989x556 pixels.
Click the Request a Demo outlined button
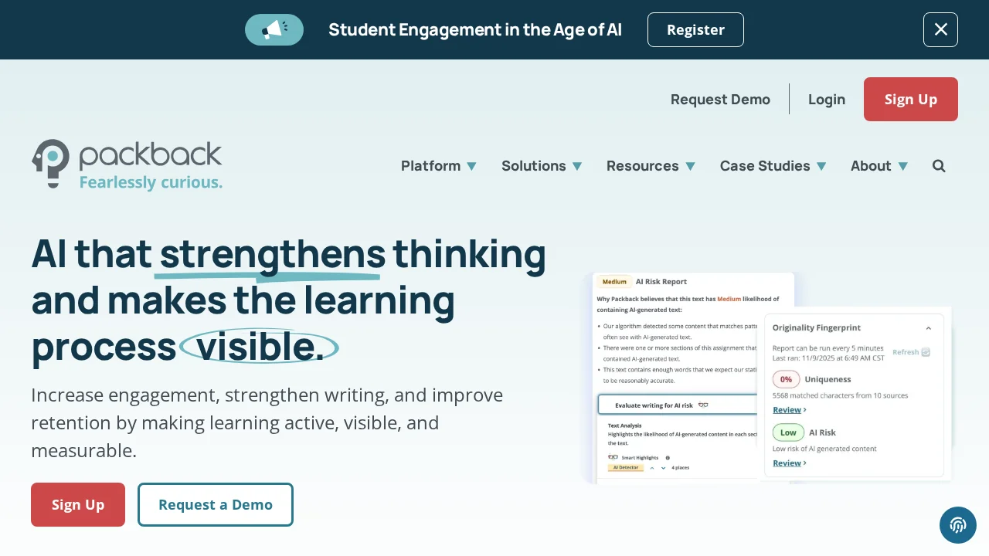[216, 505]
